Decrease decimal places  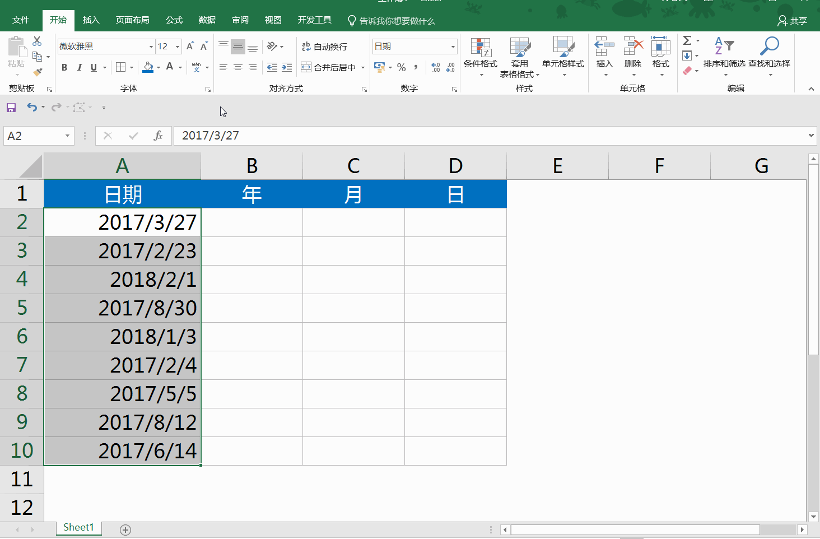(x=450, y=68)
